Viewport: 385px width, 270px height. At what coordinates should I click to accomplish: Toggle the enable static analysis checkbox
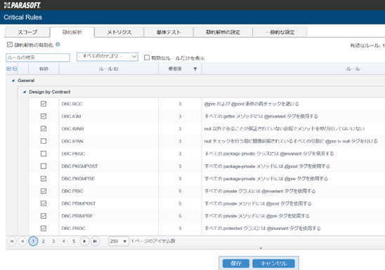click(x=10, y=45)
